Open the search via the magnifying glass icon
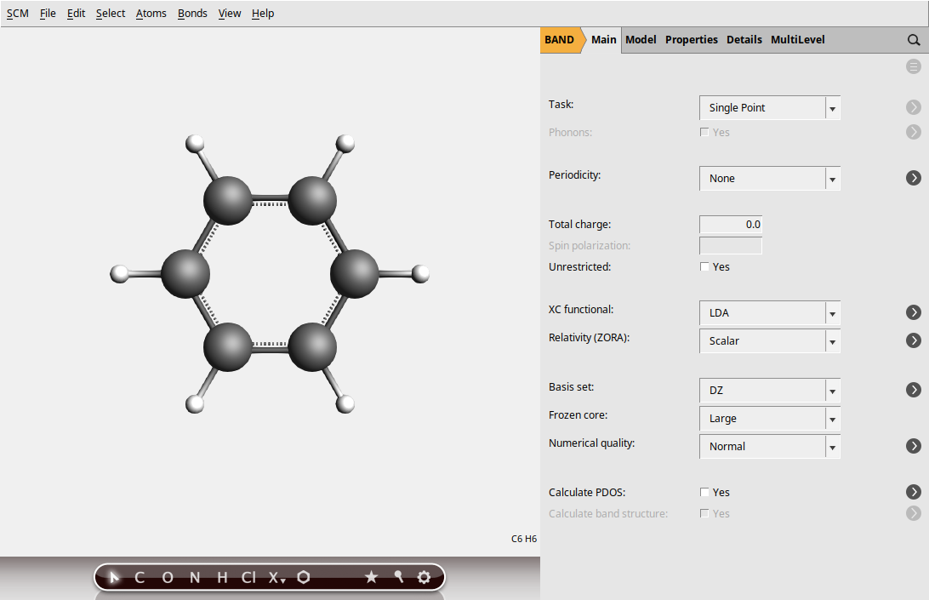Image resolution: width=929 pixels, height=600 pixels. (915, 39)
